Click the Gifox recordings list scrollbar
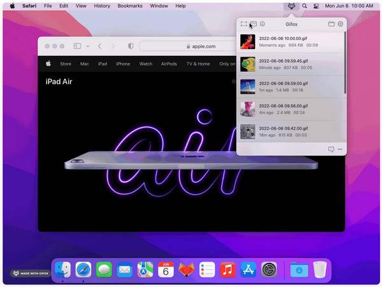 (345, 62)
